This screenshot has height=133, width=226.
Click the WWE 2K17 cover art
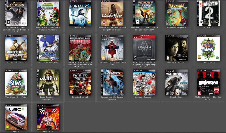(x=48, y=117)
